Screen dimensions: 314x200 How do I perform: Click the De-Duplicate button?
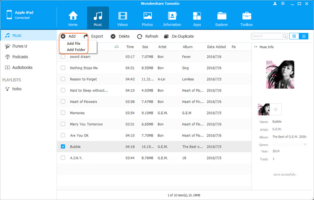click(x=179, y=36)
